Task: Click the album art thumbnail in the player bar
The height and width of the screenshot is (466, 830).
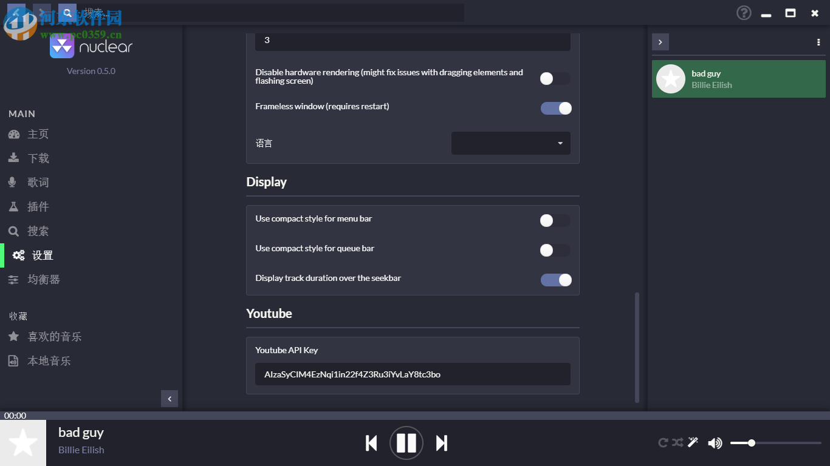Action: (x=23, y=443)
